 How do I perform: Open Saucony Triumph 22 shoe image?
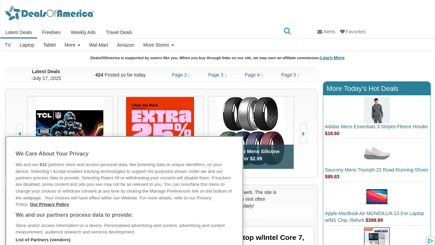[x=377, y=153]
